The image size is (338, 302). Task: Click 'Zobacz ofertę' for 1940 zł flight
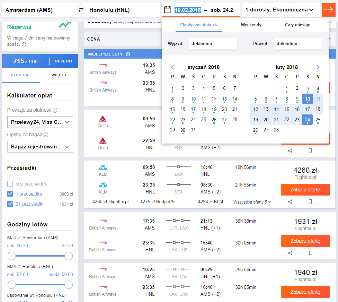coord(305,292)
